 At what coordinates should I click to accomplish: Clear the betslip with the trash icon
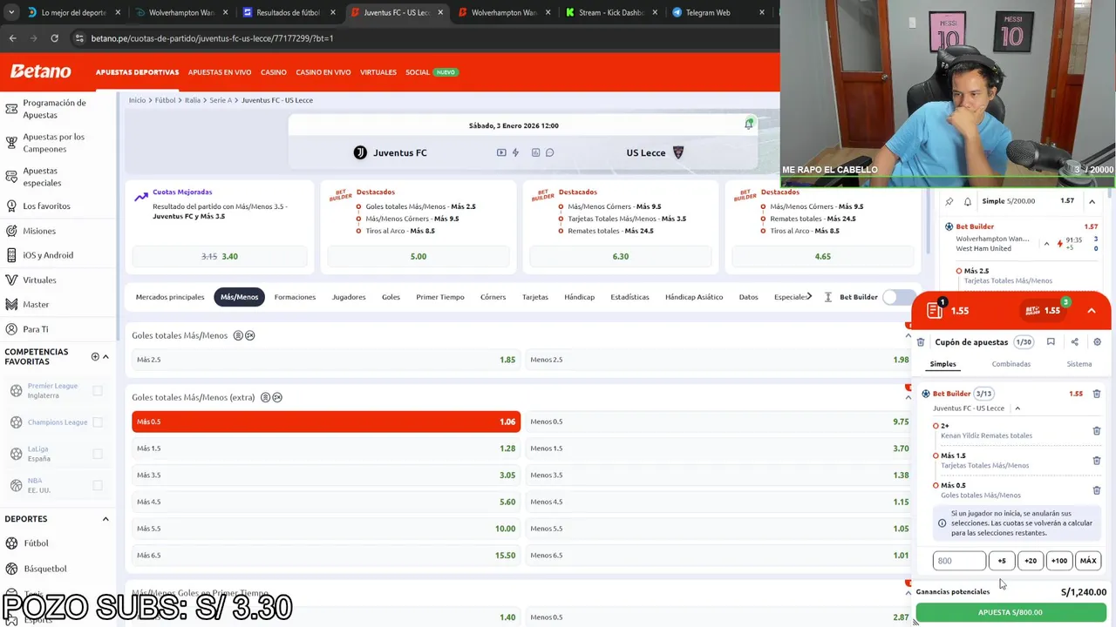(921, 342)
